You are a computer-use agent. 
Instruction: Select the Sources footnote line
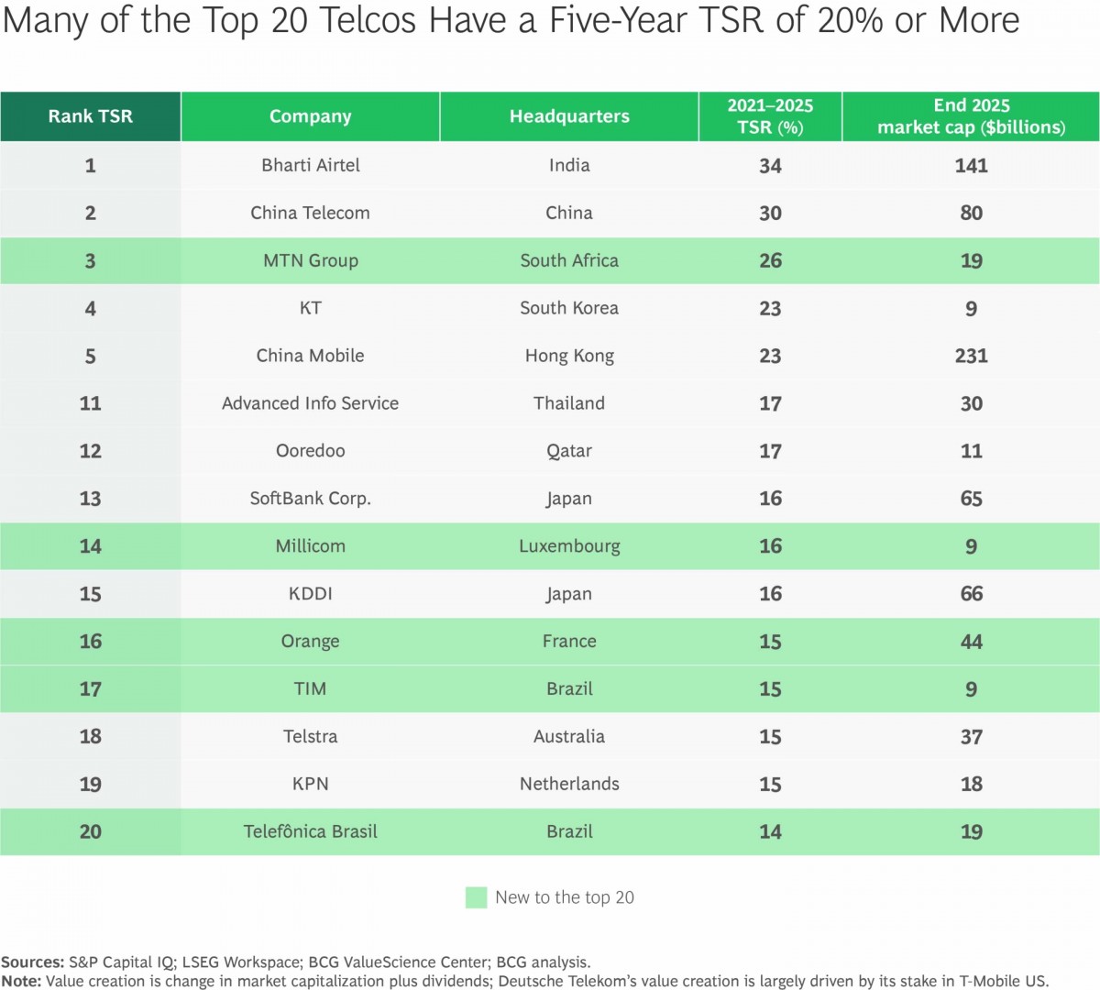pos(296,962)
